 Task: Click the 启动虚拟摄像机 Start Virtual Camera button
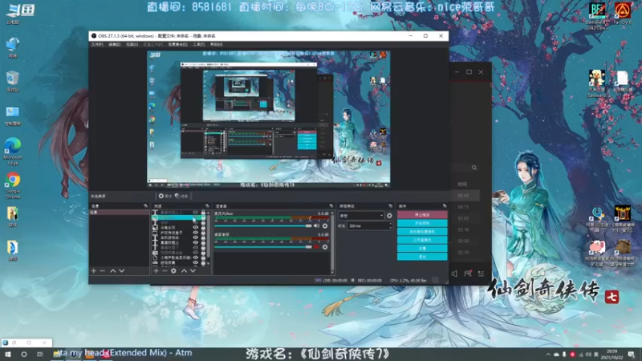click(x=422, y=232)
